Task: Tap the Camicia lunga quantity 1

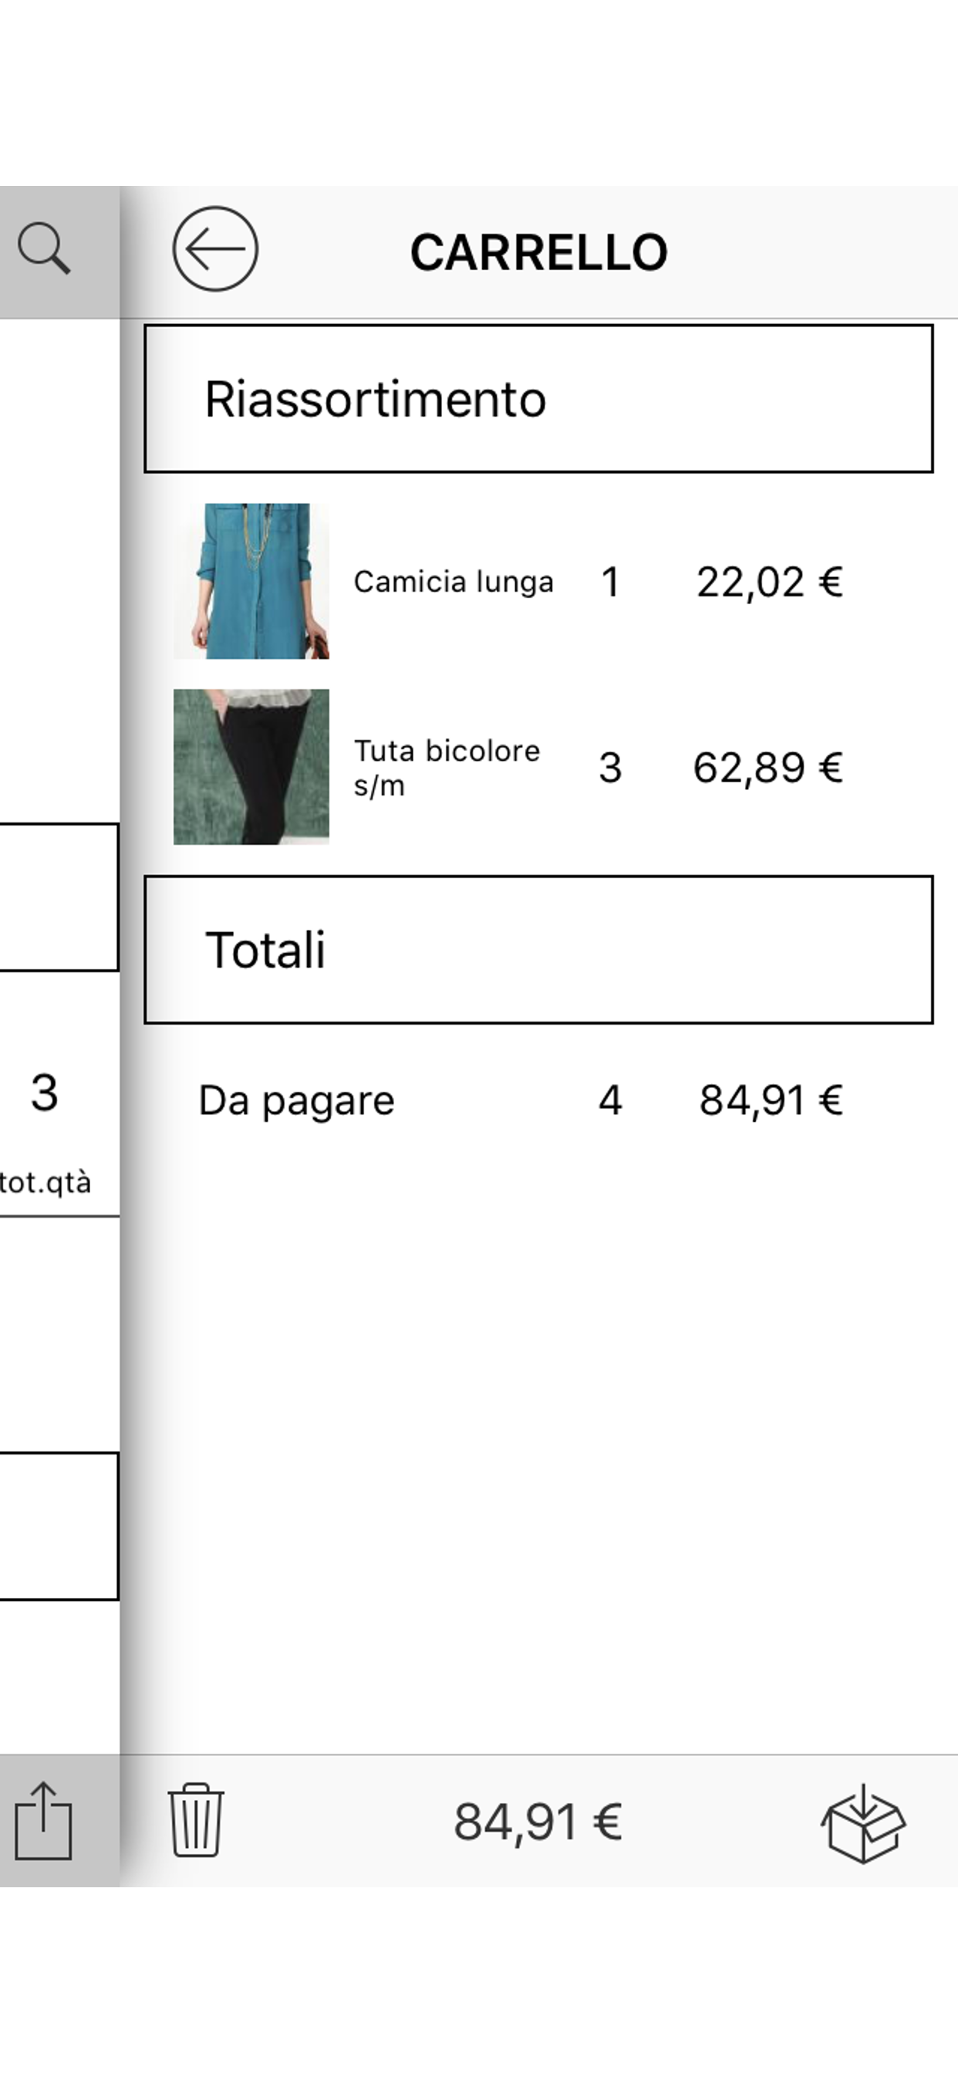Action: (x=610, y=582)
